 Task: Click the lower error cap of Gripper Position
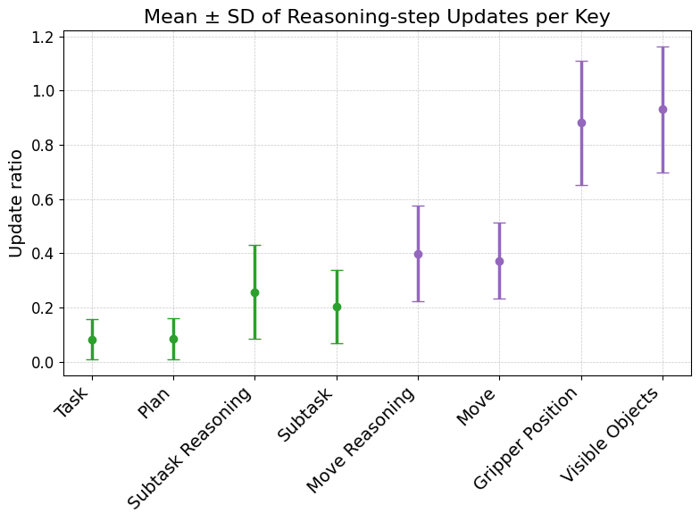[581, 185]
